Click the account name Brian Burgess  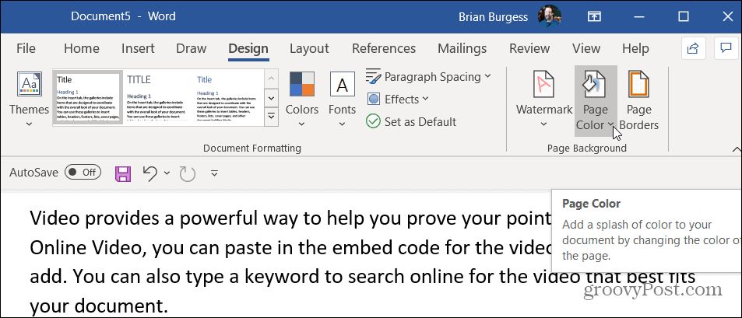click(x=493, y=17)
